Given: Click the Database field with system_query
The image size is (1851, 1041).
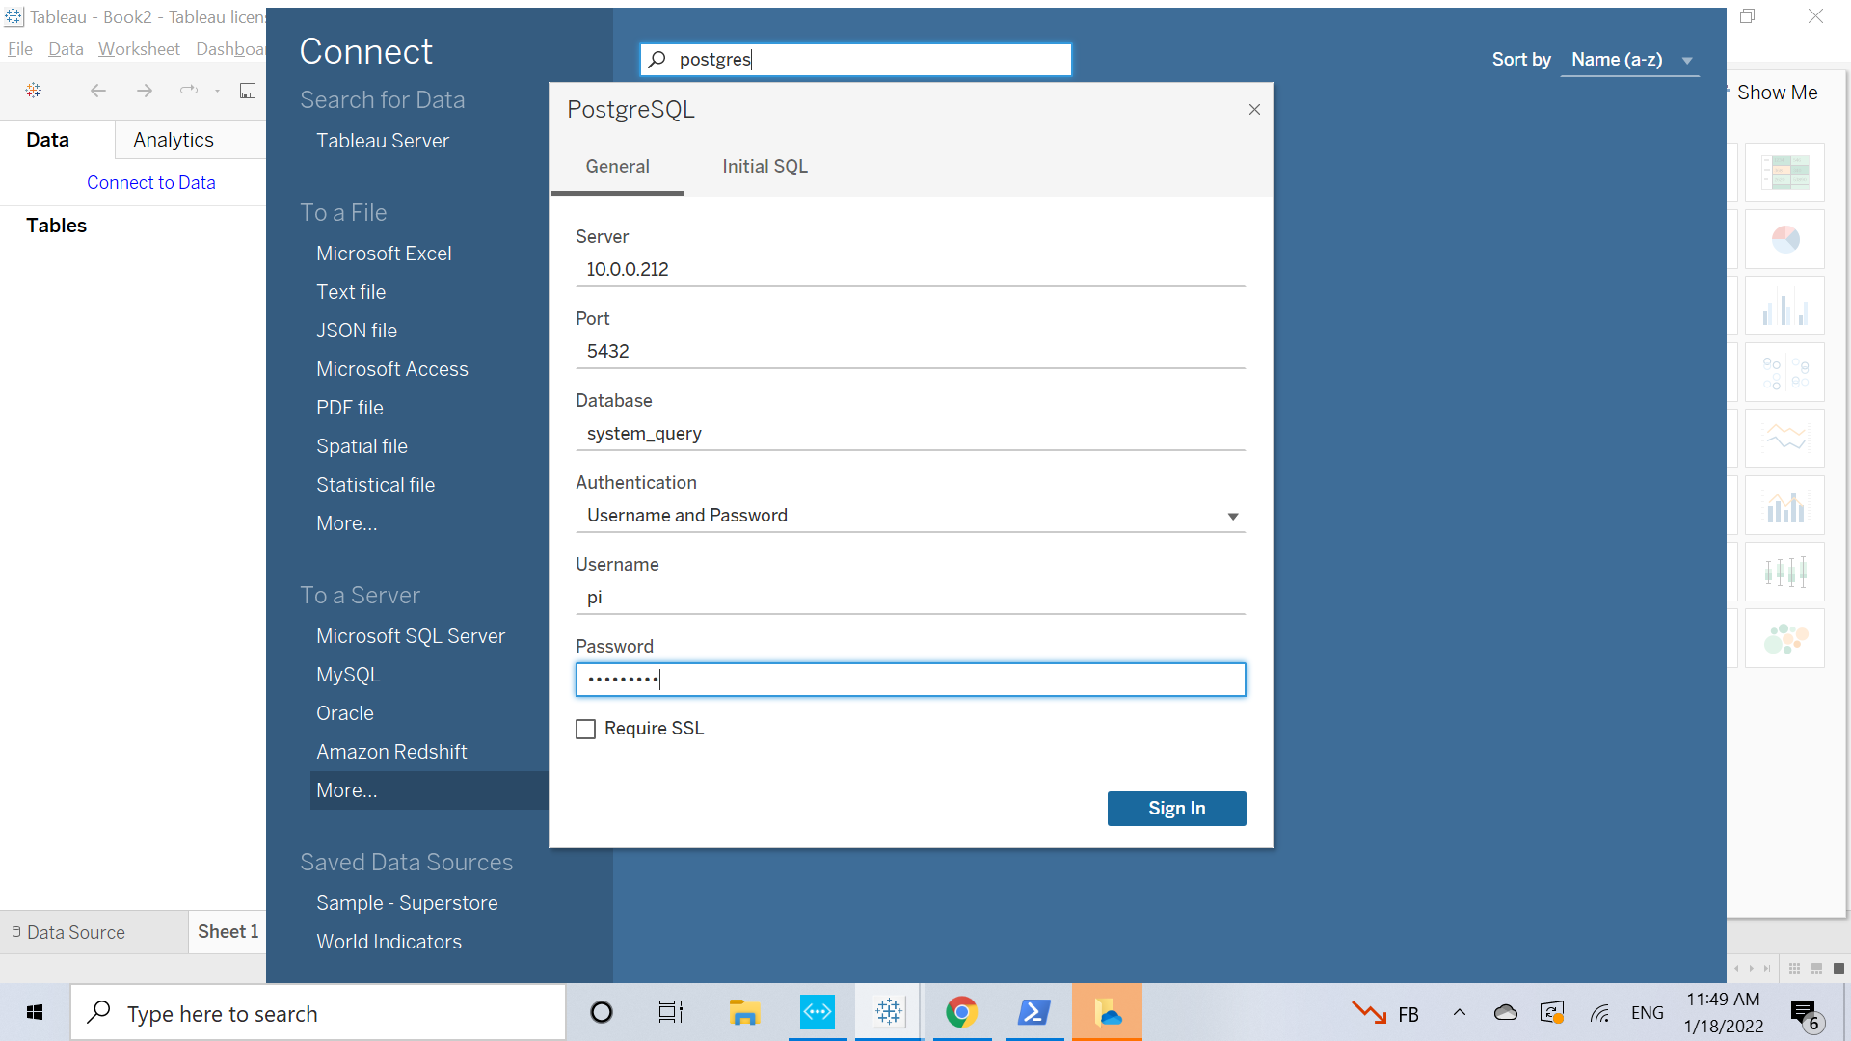Looking at the screenshot, I should click(910, 434).
